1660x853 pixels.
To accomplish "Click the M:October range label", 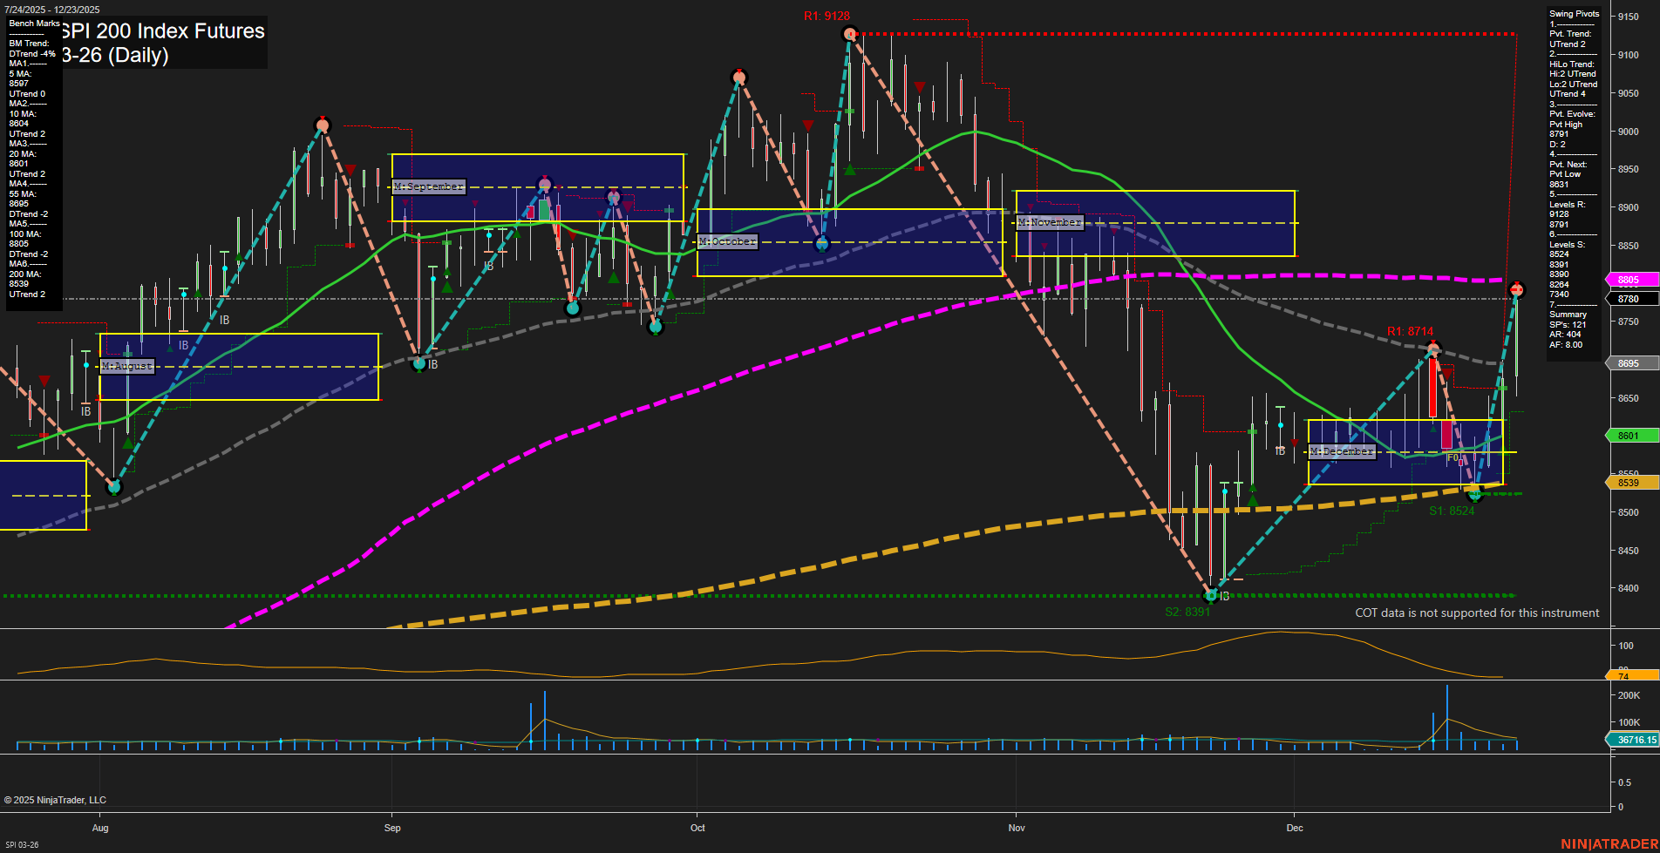I will click(x=726, y=240).
